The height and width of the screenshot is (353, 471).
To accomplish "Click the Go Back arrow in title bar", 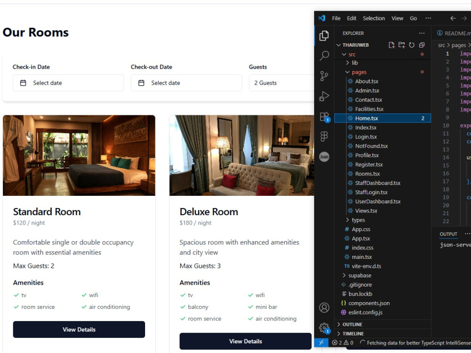I will [x=453, y=18].
